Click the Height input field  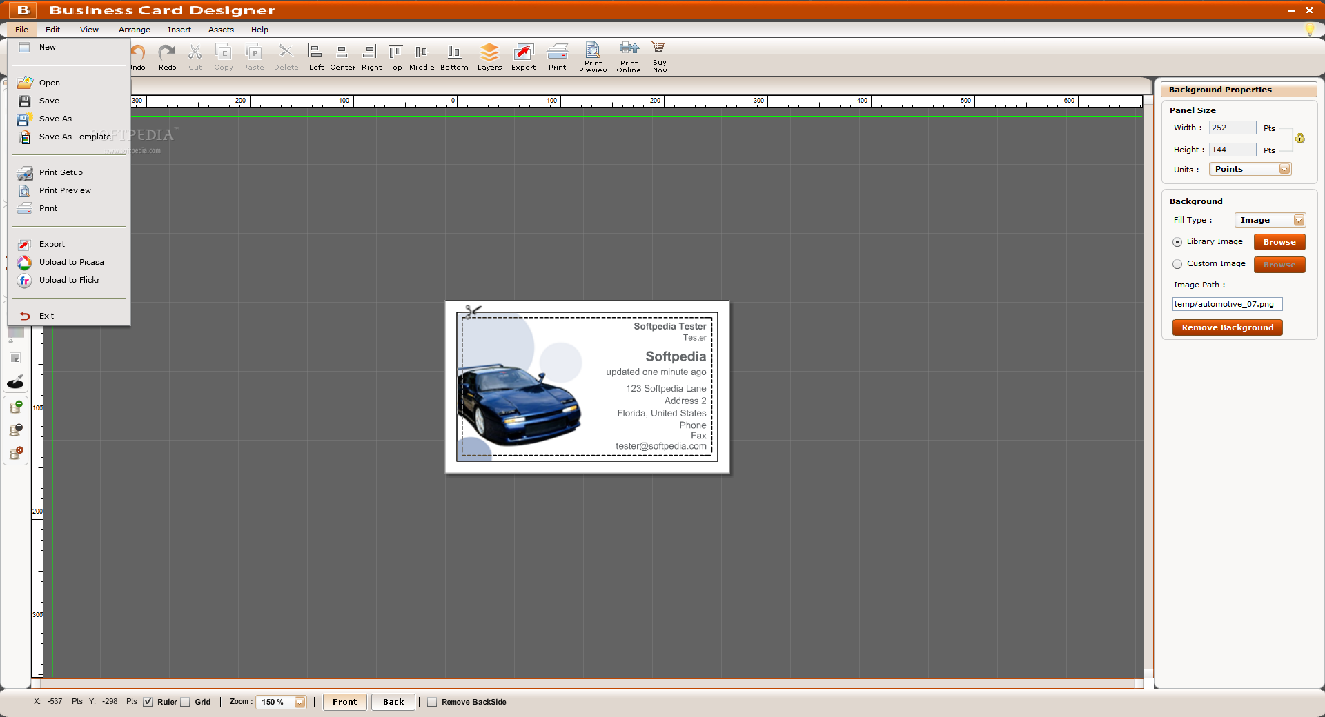(x=1233, y=150)
